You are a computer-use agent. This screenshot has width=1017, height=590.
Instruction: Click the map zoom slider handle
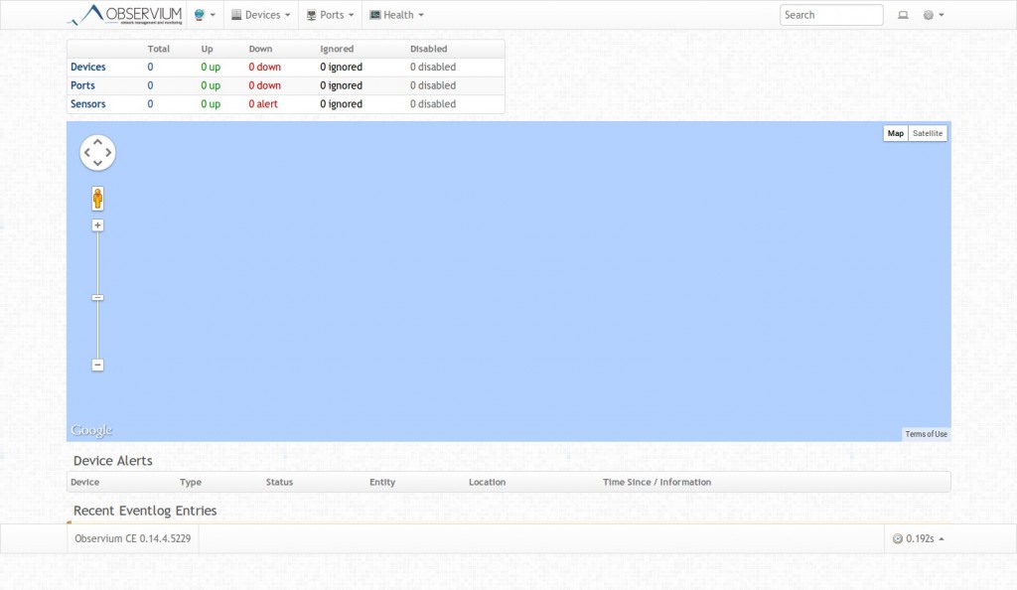pyautogui.click(x=97, y=297)
